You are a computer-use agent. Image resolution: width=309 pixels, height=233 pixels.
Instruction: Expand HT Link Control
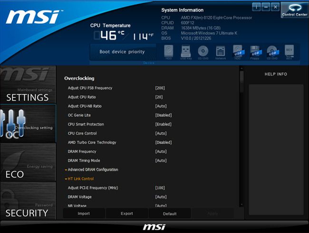click(79, 179)
